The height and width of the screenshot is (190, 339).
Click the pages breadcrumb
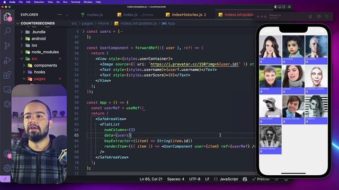pos(87,23)
